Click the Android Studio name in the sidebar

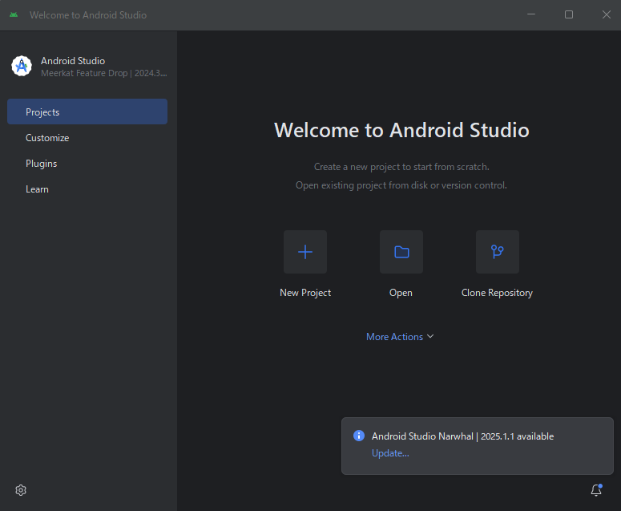[x=73, y=61]
